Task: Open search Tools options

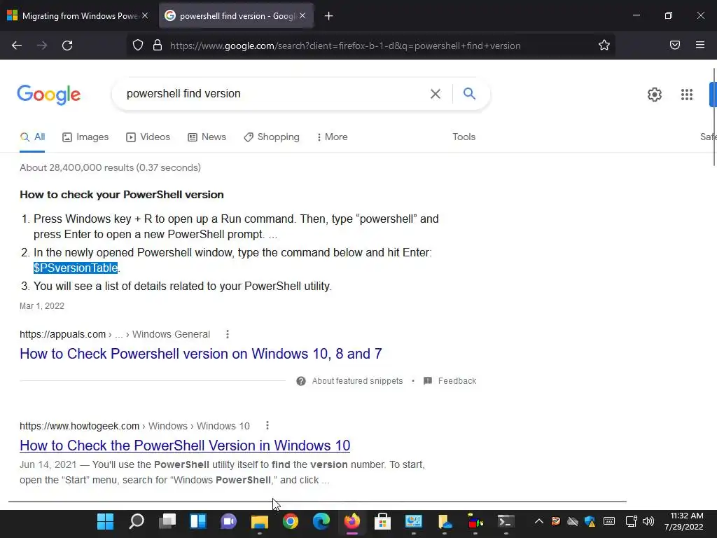Action: pyautogui.click(x=464, y=137)
